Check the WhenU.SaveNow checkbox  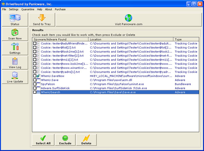(35, 76)
